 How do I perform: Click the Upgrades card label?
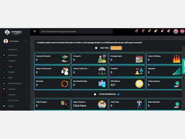coord(152,69)
